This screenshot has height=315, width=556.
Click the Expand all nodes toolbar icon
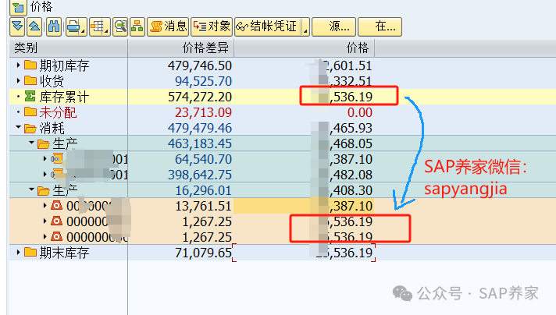(17, 27)
